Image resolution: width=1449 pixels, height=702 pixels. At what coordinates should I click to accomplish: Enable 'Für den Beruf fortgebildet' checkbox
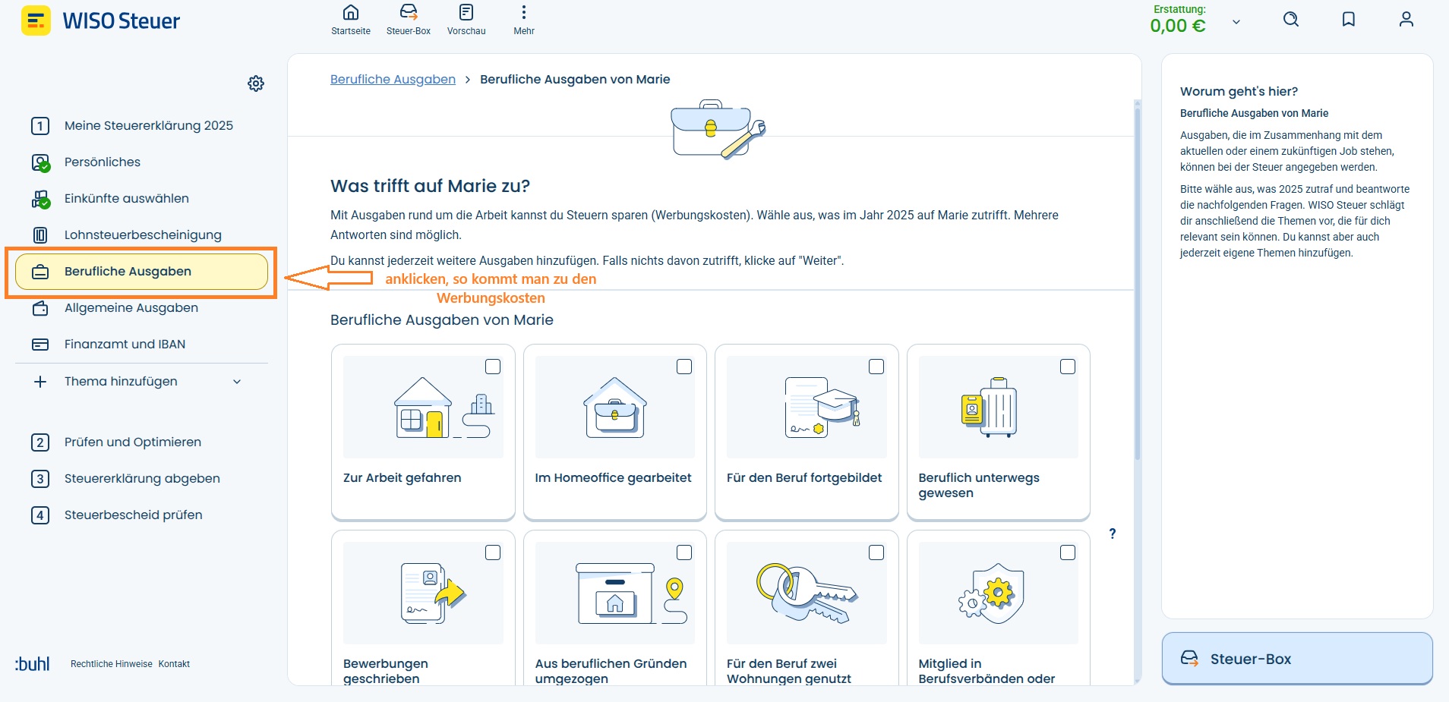coord(876,367)
